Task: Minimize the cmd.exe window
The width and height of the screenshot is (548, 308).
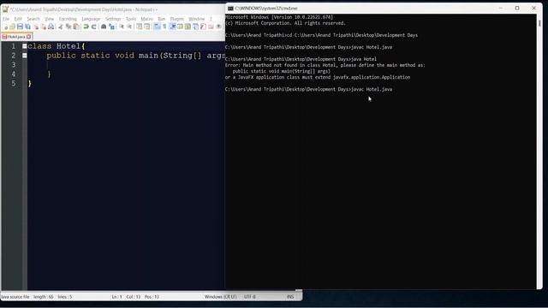Action: tap(500, 8)
